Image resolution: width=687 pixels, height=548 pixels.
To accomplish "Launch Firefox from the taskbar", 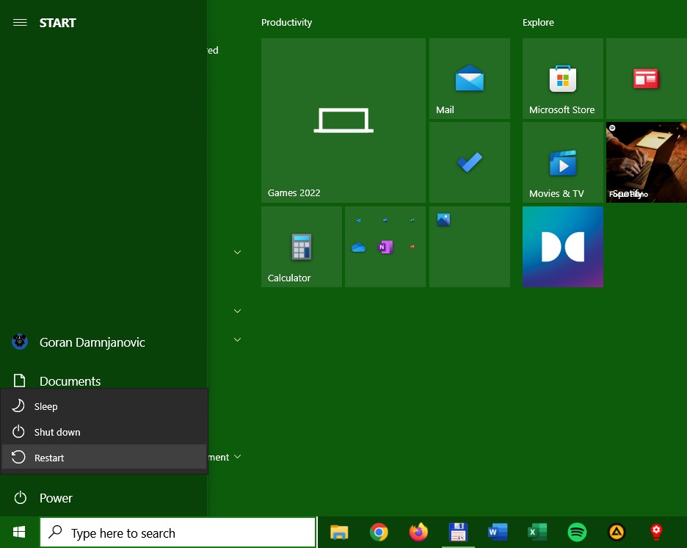I will [x=418, y=533].
